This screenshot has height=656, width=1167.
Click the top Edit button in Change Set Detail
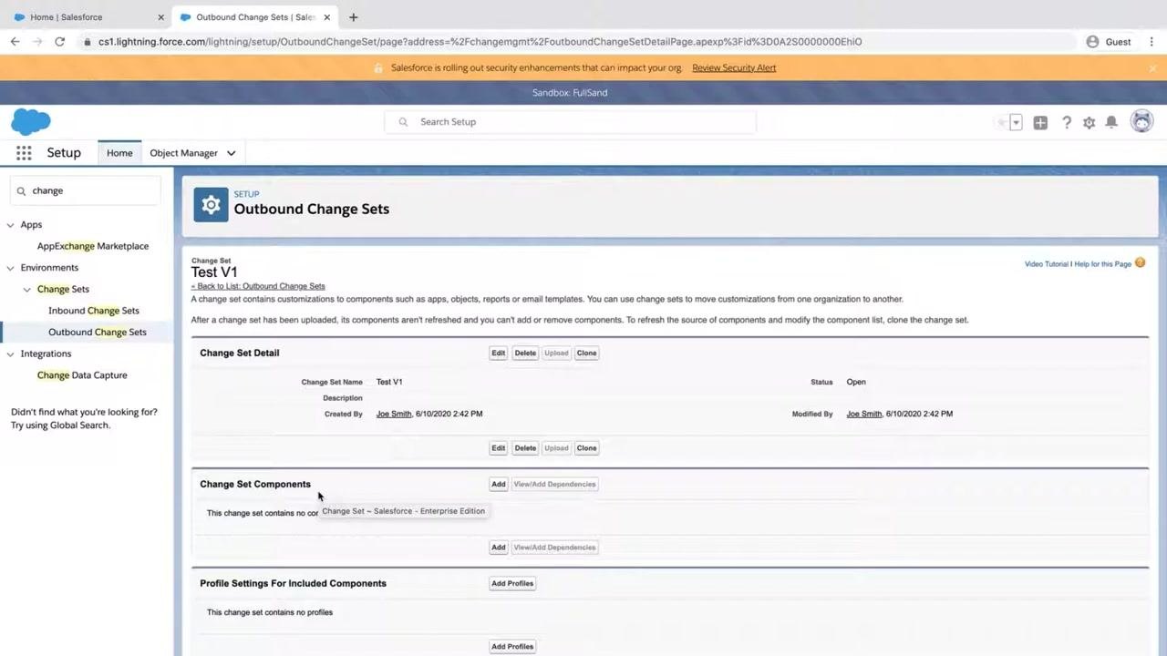click(x=498, y=354)
